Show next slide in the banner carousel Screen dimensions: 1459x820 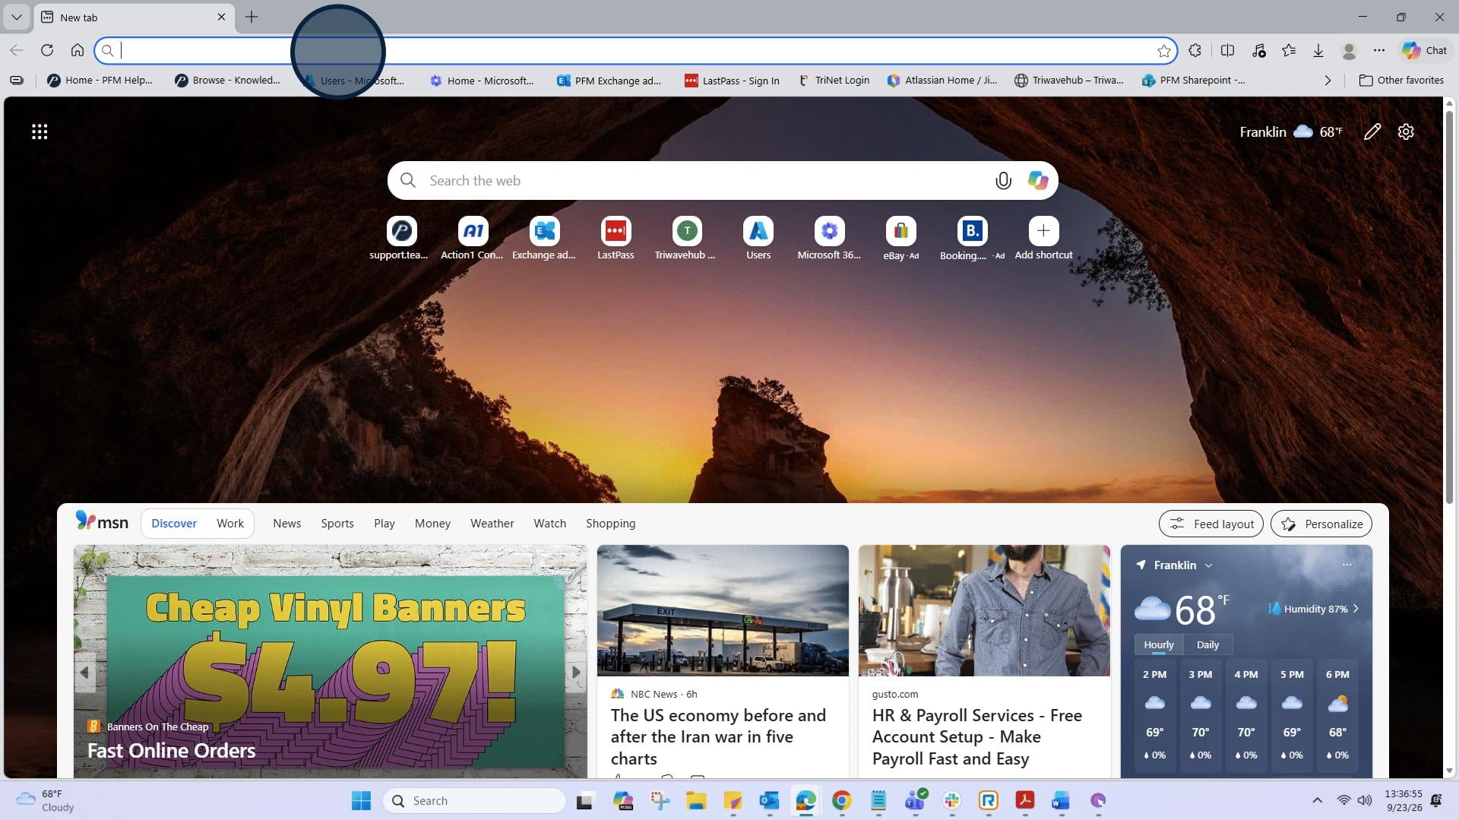[x=576, y=672]
